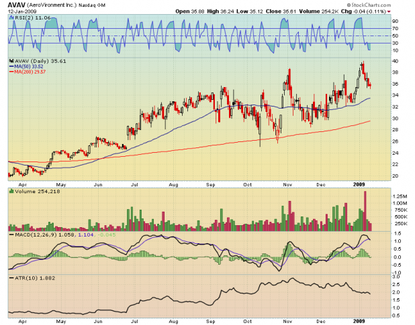Click the "MACD(12,26,9) 1.058" label

tap(45, 235)
